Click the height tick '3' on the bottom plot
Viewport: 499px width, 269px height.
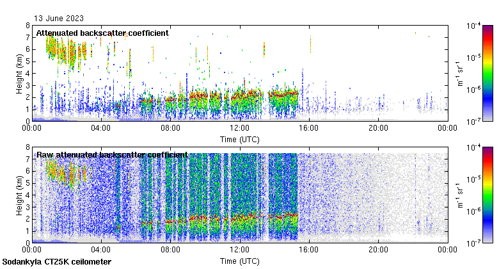click(28, 207)
